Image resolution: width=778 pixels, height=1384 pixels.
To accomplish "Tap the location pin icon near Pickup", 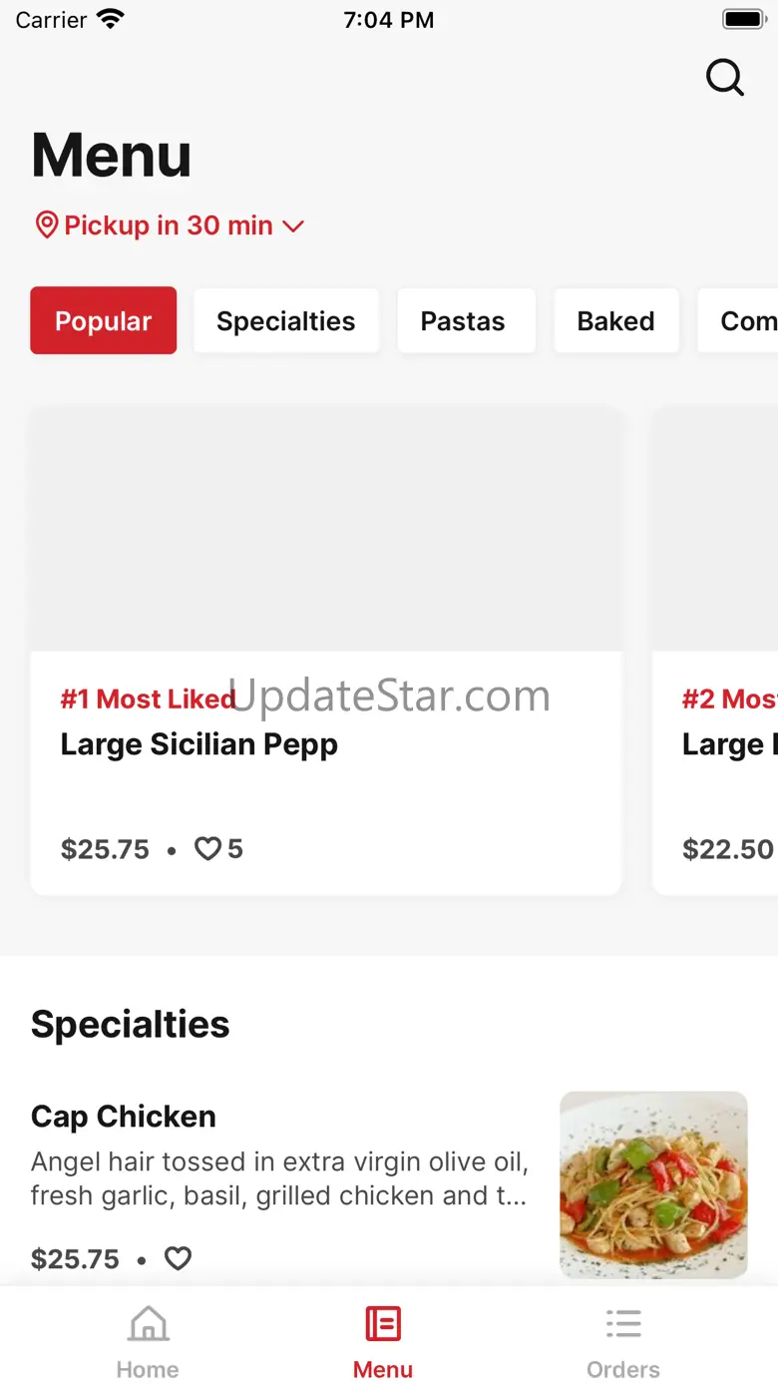I will [46, 225].
